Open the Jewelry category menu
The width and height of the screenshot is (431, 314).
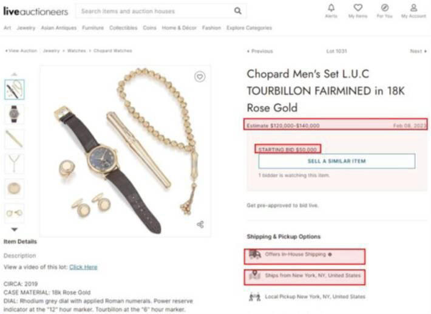click(25, 28)
